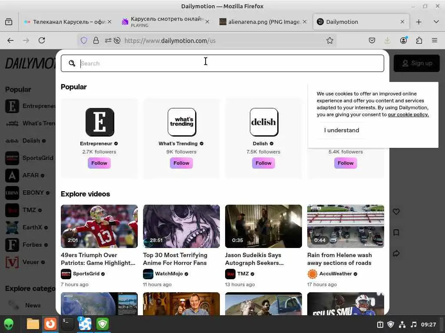This screenshot has width=445, height=333.
Task: Click into the Dailymotion Search field
Action: 222,63
